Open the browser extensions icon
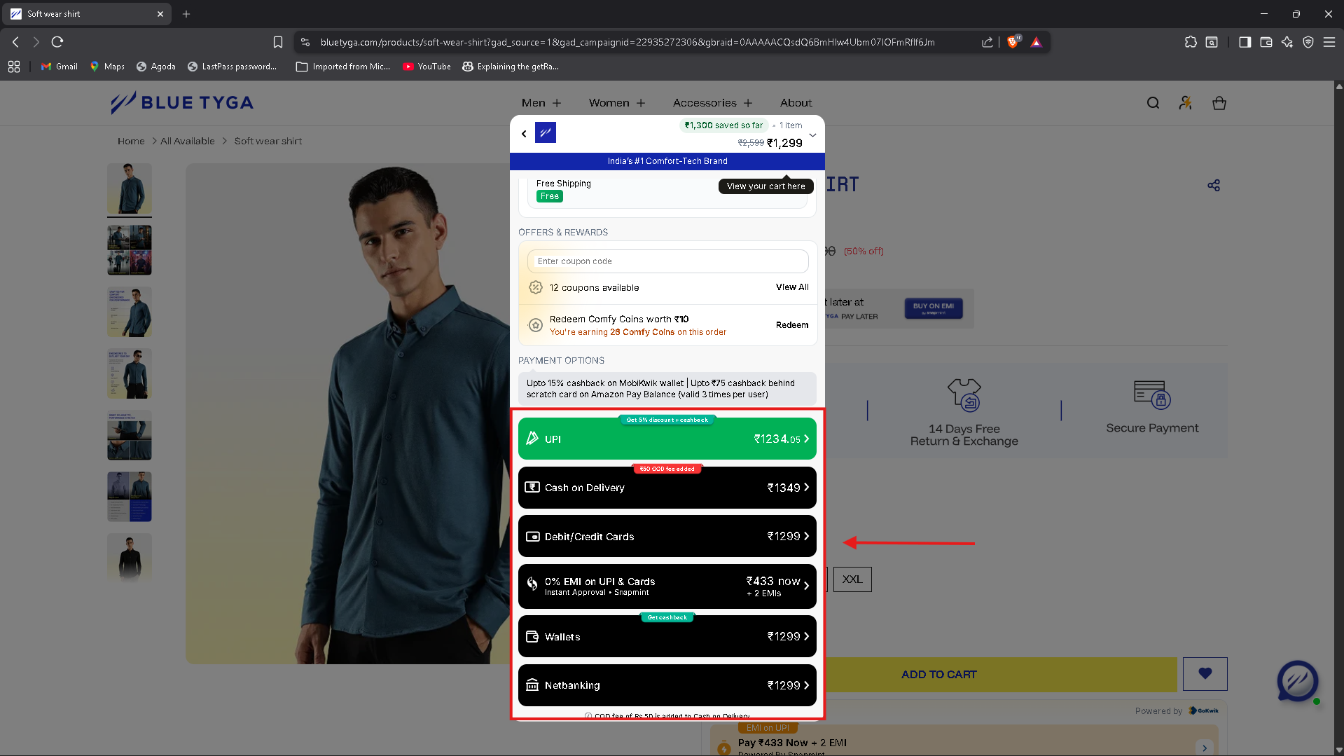The width and height of the screenshot is (1344, 756). 1191,42
